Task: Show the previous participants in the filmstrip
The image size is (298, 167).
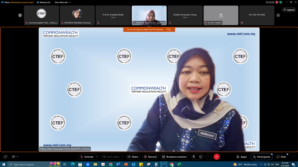Action: pos(20,15)
